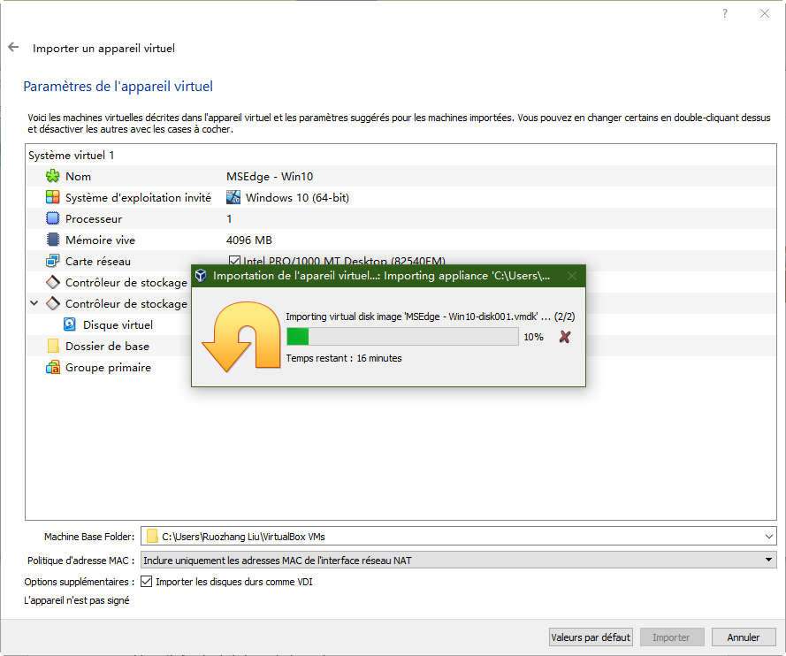Screen dimensions: 786x656
Task: Click the back arrow beside Importer un appareil virtuel
Action: (13, 47)
